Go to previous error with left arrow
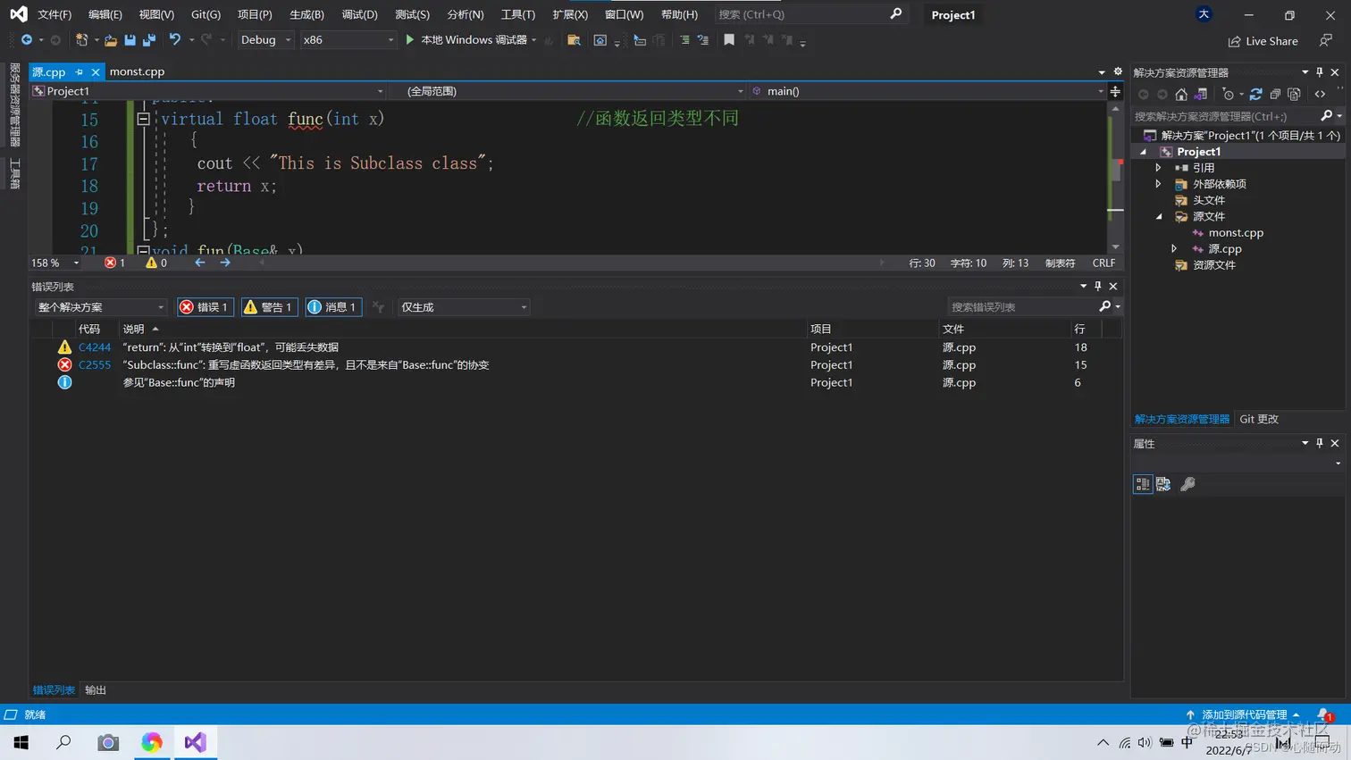The height and width of the screenshot is (760, 1351). (200, 263)
